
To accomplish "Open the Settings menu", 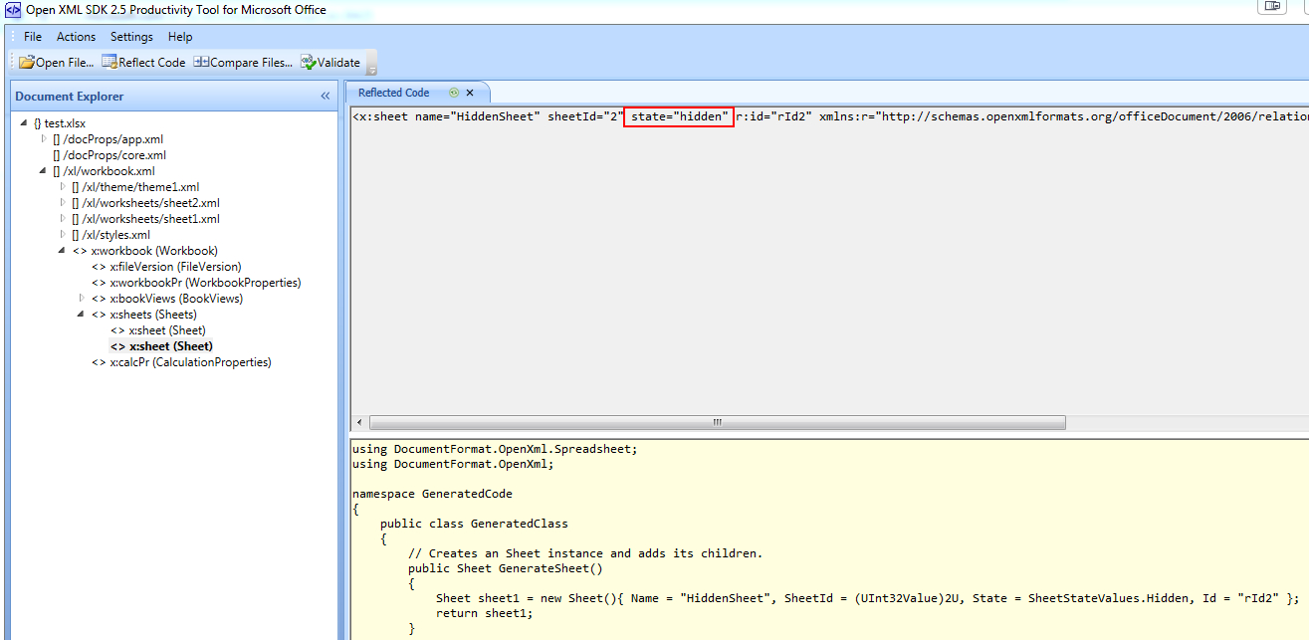I will (130, 37).
